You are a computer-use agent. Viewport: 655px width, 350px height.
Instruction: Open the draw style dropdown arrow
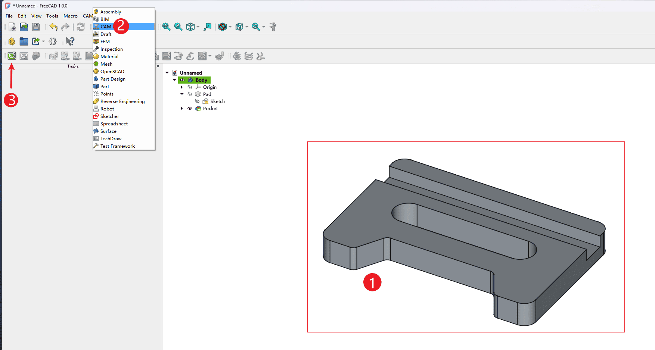tap(230, 27)
